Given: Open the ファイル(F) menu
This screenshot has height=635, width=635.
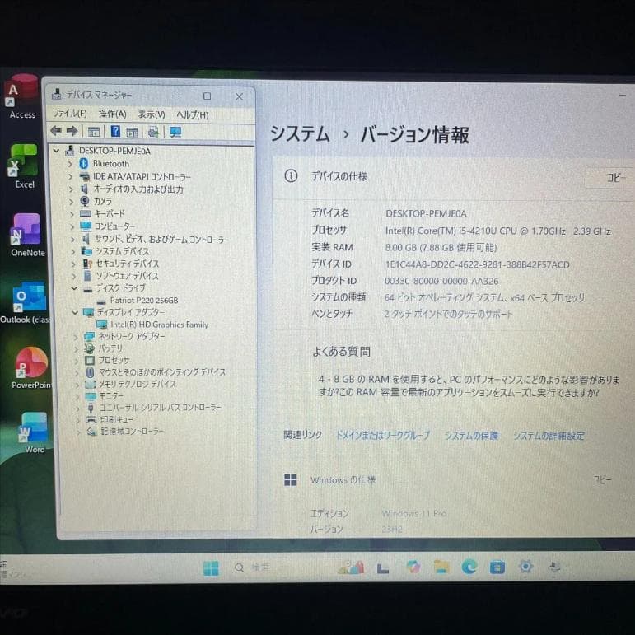Looking at the screenshot, I should pos(70,114).
